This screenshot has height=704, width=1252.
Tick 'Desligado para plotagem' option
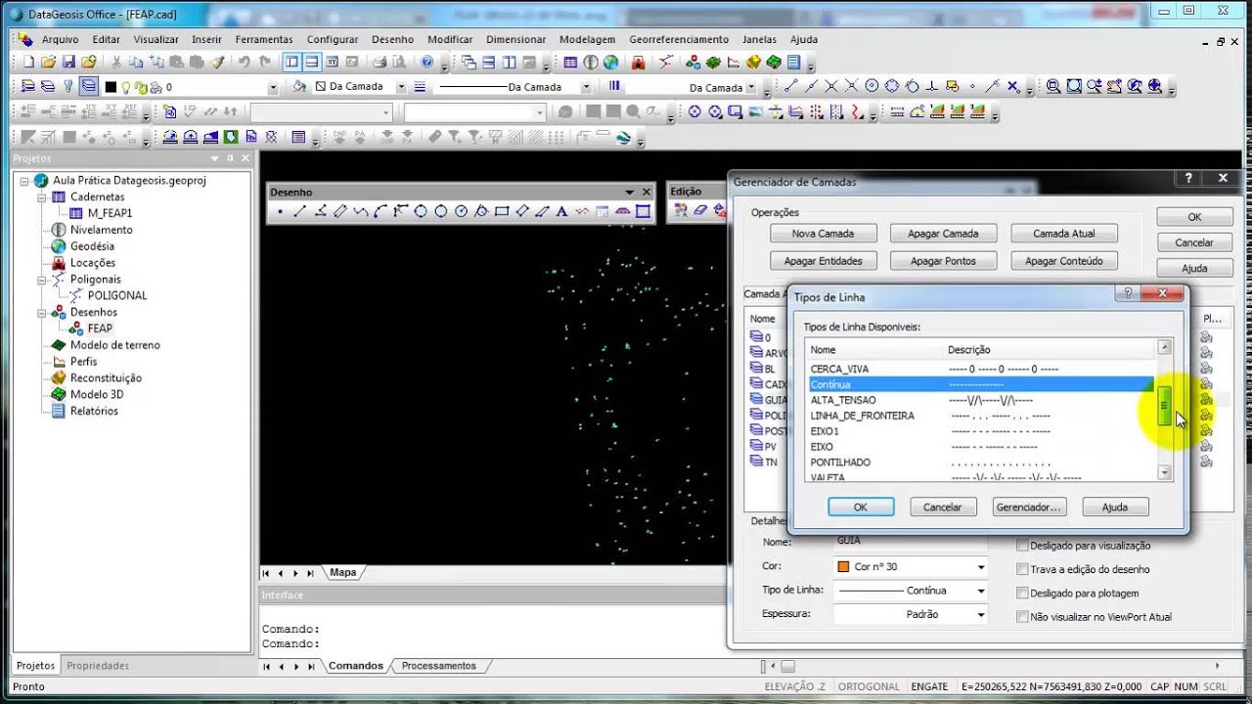click(x=1023, y=594)
